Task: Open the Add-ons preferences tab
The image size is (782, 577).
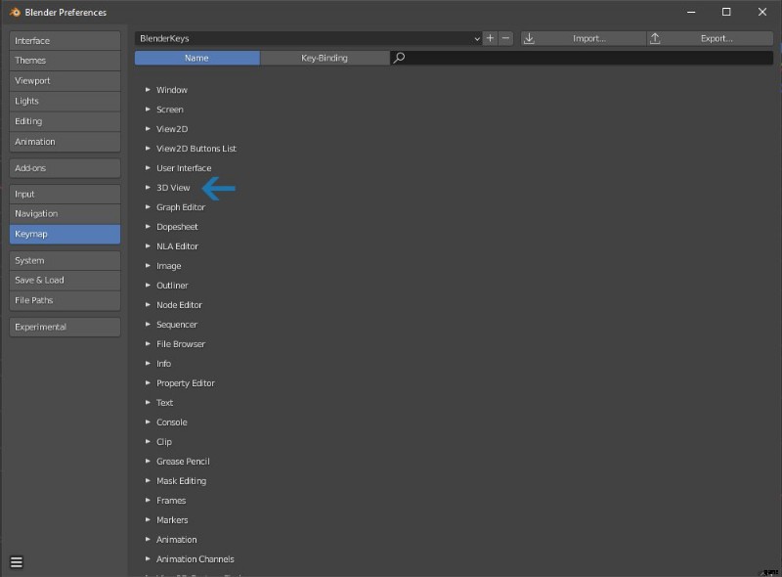Action: coord(65,168)
